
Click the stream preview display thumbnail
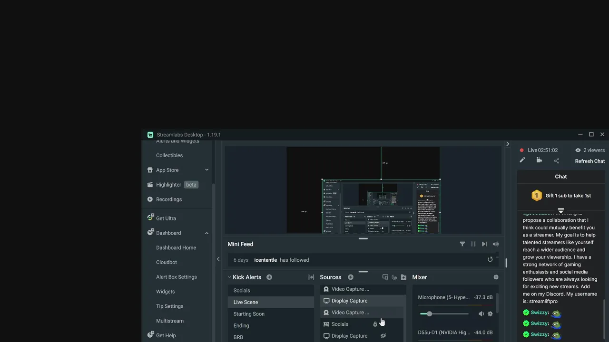pyautogui.click(x=363, y=190)
